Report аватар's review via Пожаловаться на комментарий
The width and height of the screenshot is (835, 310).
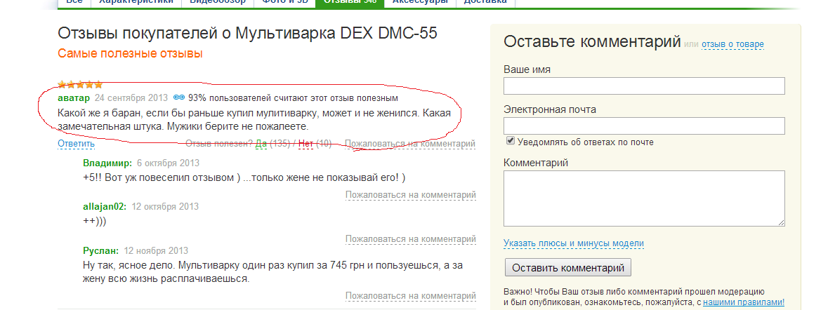(x=410, y=144)
